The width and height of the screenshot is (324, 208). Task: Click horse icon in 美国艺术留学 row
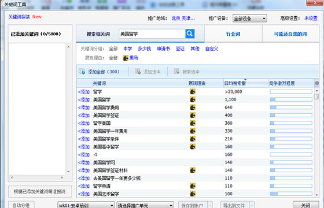[193, 194]
